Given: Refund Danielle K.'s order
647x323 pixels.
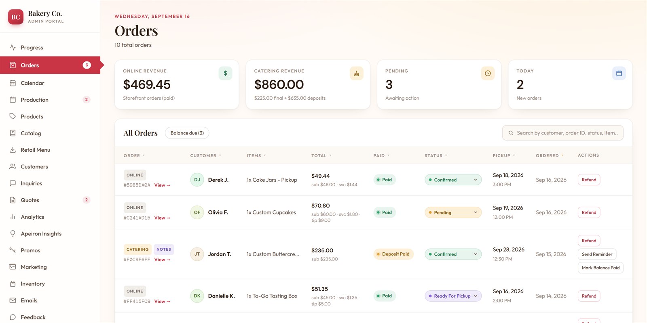Looking at the screenshot, I should 589,296.
